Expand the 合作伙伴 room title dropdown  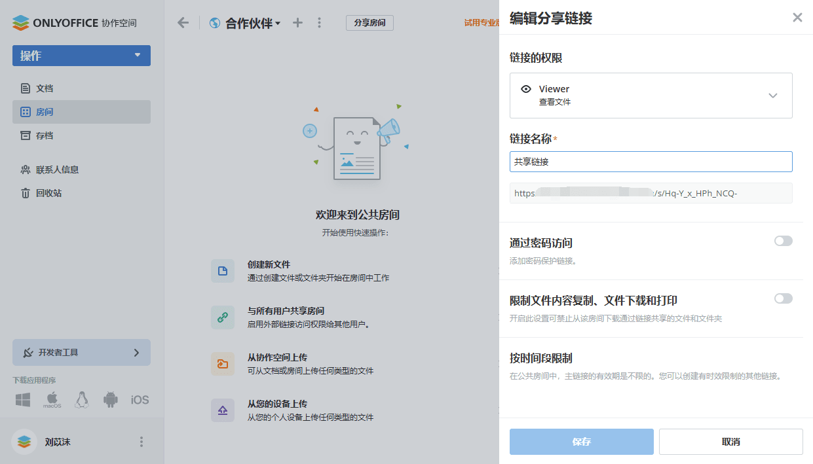click(x=253, y=23)
